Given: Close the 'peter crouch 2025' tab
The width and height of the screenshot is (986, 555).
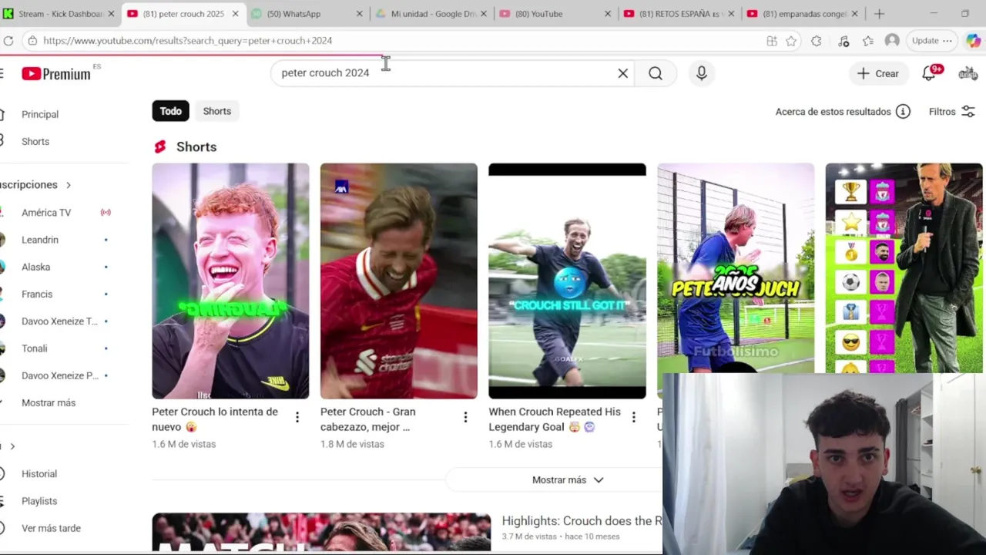Looking at the screenshot, I should [x=235, y=14].
